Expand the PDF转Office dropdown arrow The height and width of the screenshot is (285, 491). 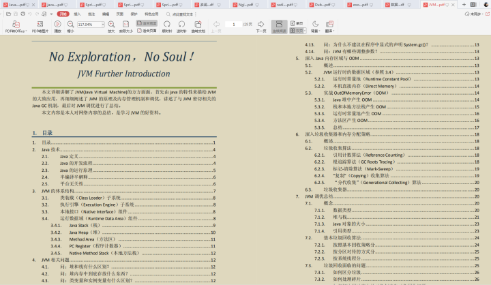pyautogui.click(x=27, y=31)
